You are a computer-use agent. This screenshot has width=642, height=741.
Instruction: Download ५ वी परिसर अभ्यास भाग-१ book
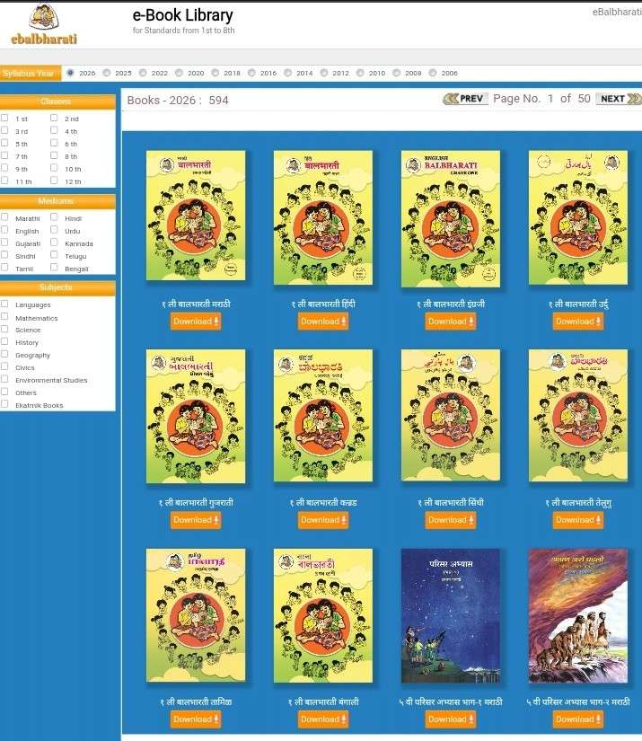click(x=451, y=719)
